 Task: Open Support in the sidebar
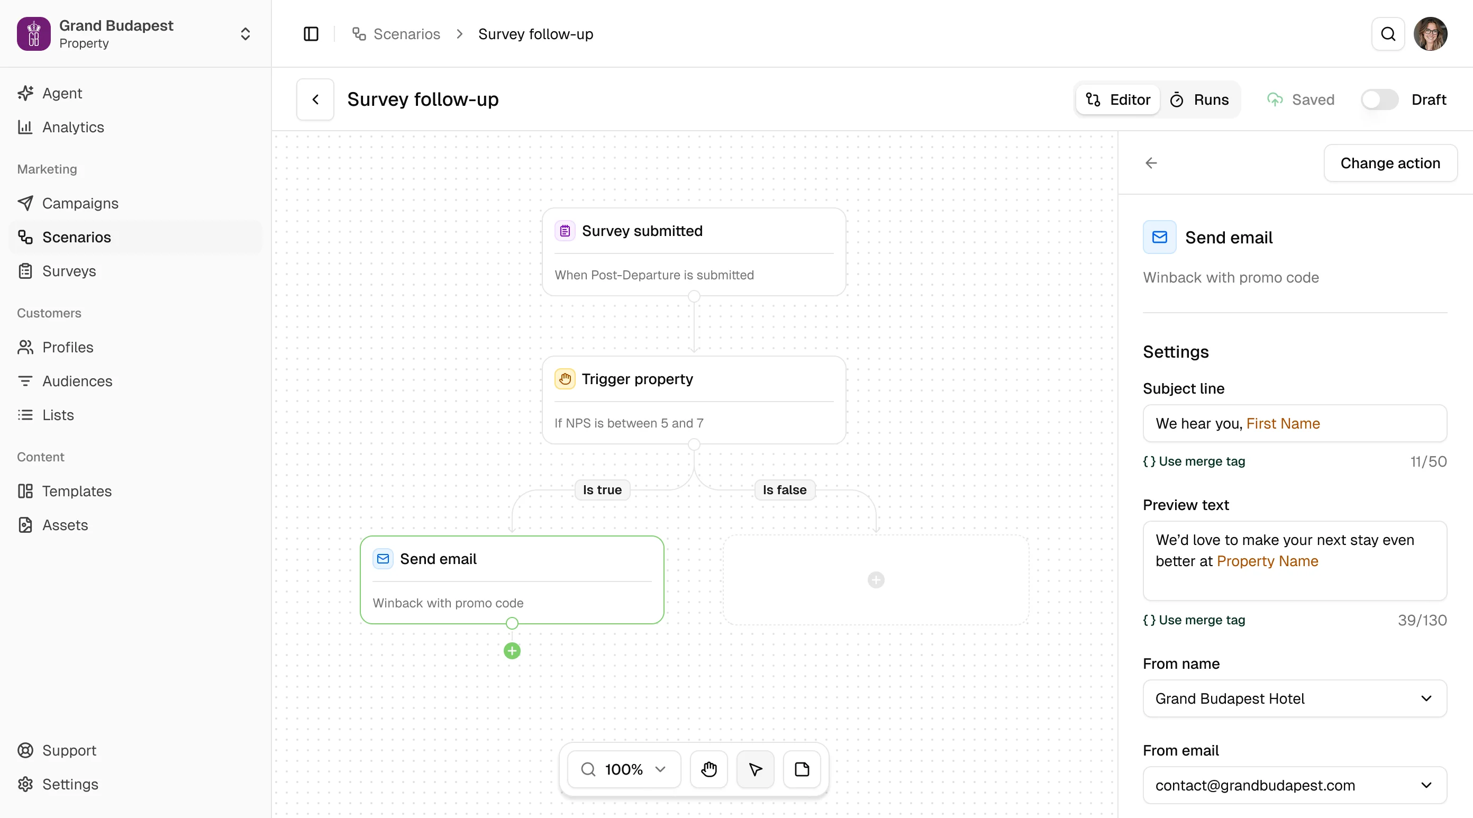pyautogui.click(x=135, y=750)
